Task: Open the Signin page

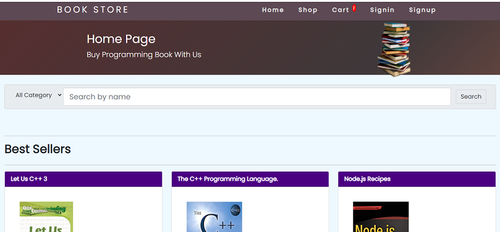Action: [382, 10]
